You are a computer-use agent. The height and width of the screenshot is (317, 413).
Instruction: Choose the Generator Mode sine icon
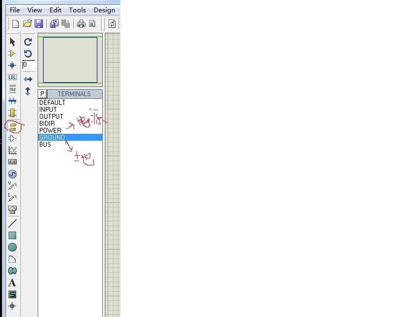[x=12, y=174]
